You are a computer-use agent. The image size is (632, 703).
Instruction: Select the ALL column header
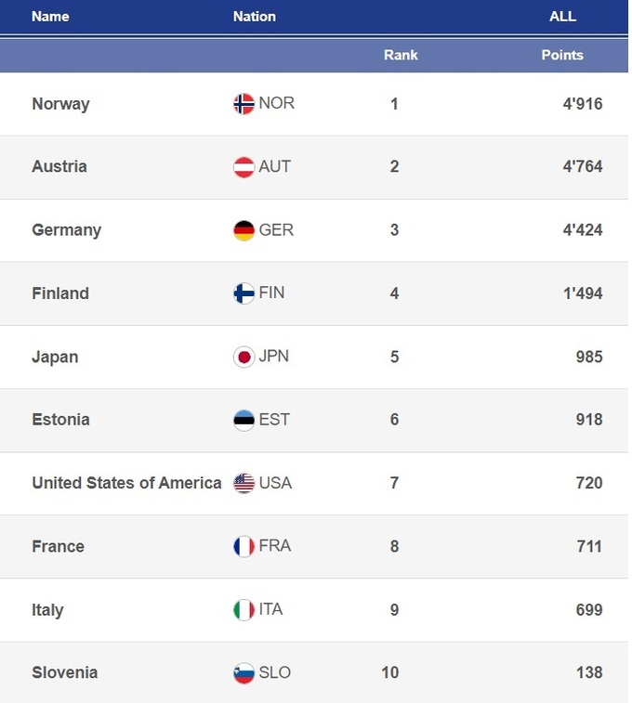click(562, 17)
